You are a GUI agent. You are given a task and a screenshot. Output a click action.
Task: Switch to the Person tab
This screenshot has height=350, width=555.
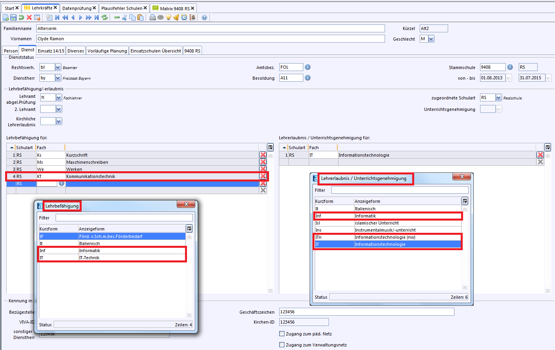point(11,51)
